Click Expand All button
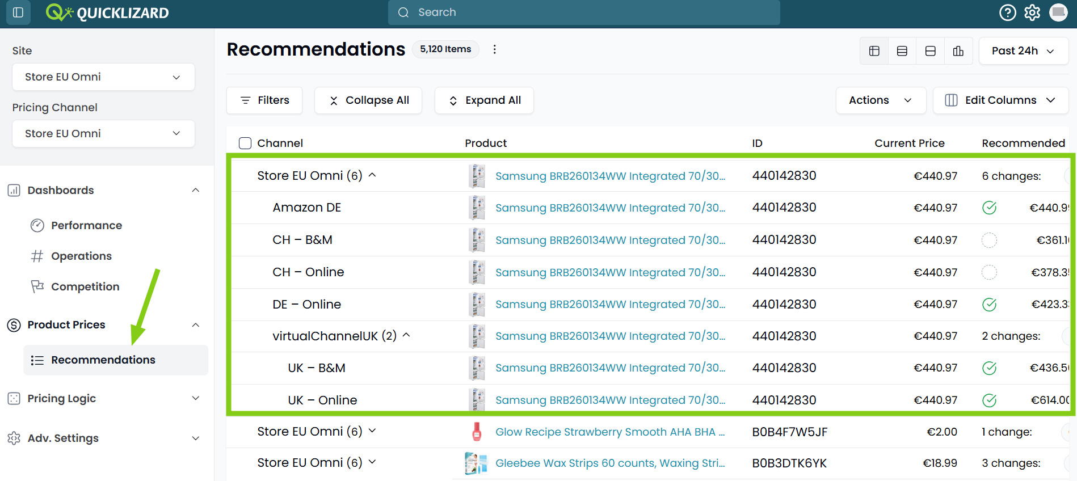 [x=484, y=100]
